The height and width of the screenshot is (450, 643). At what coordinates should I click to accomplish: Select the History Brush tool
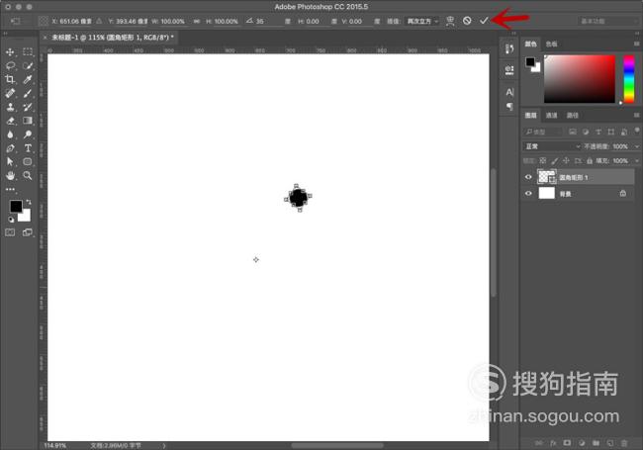(x=28, y=107)
